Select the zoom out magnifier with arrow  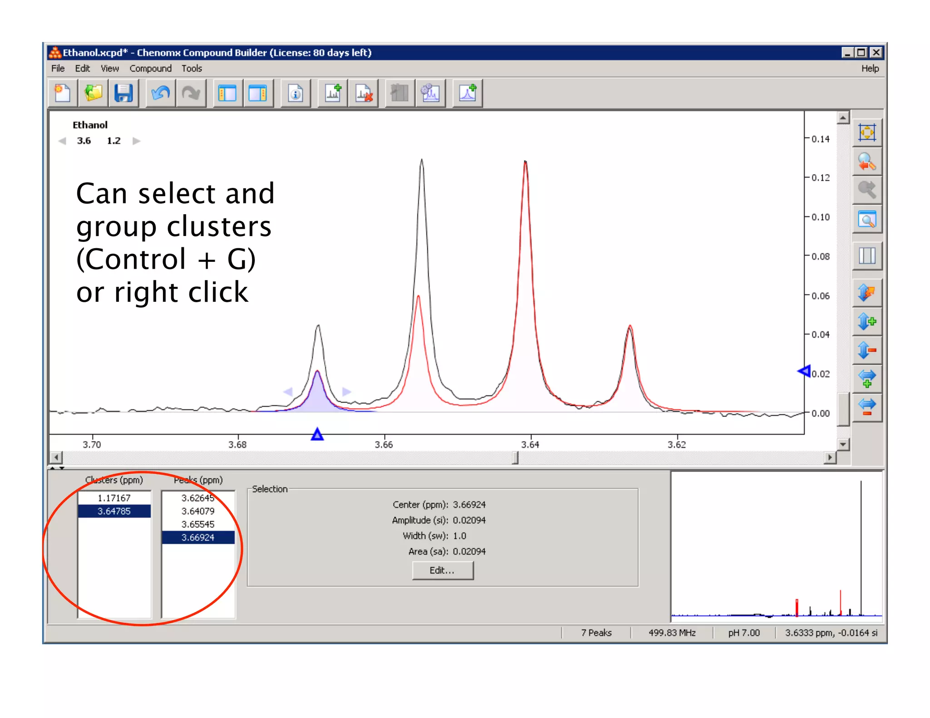tap(867, 162)
